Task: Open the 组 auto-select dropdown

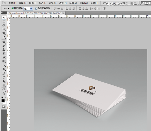Action: (28, 9)
